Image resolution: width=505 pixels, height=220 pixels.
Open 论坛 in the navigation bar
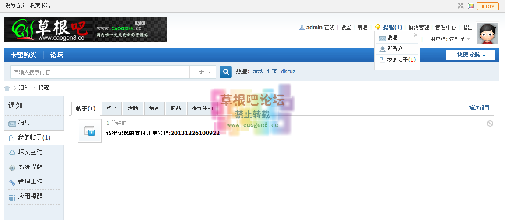coord(57,55)
